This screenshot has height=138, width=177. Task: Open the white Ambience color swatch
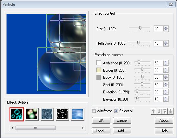point(99,63)
